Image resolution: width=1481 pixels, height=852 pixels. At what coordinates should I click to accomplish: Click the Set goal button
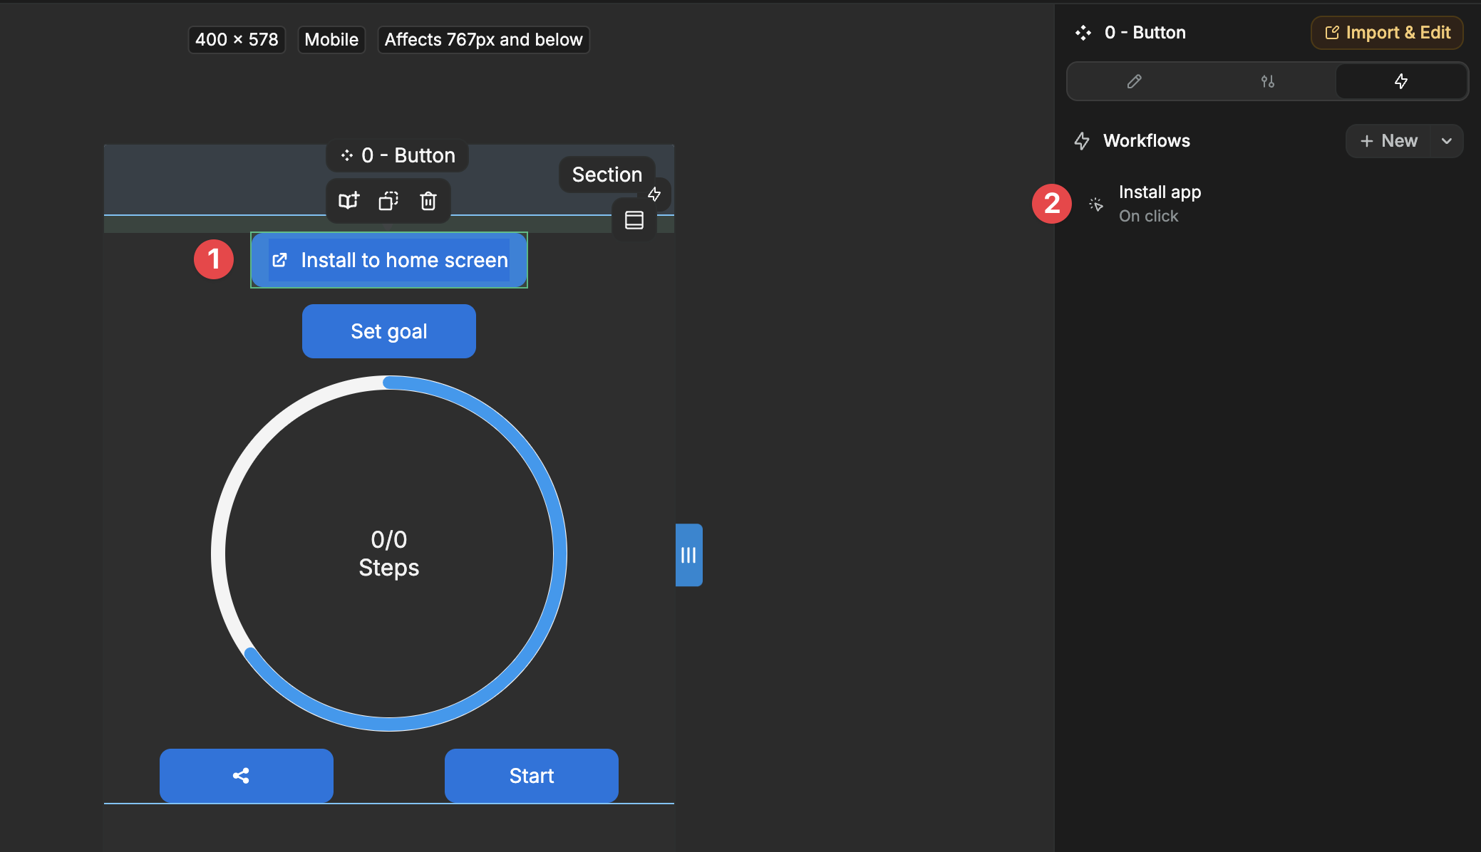click(389, 331)
